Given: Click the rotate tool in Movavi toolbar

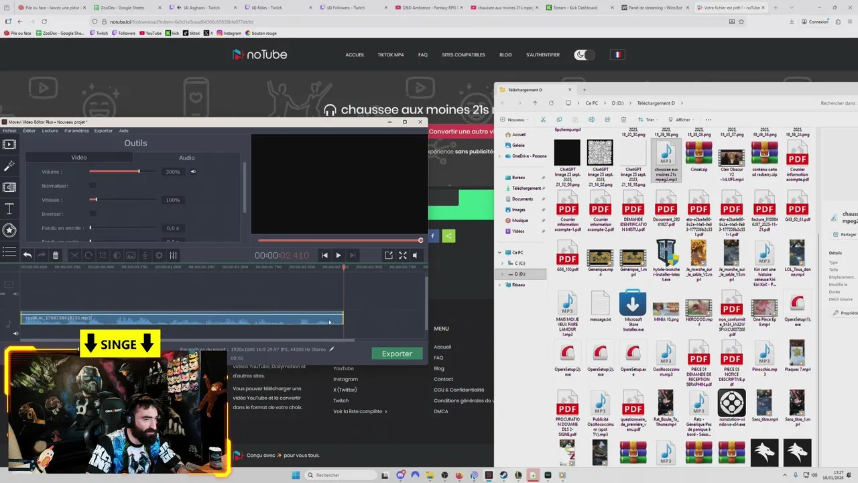Looking at the screenshot, I should click(x=88, y=255).
